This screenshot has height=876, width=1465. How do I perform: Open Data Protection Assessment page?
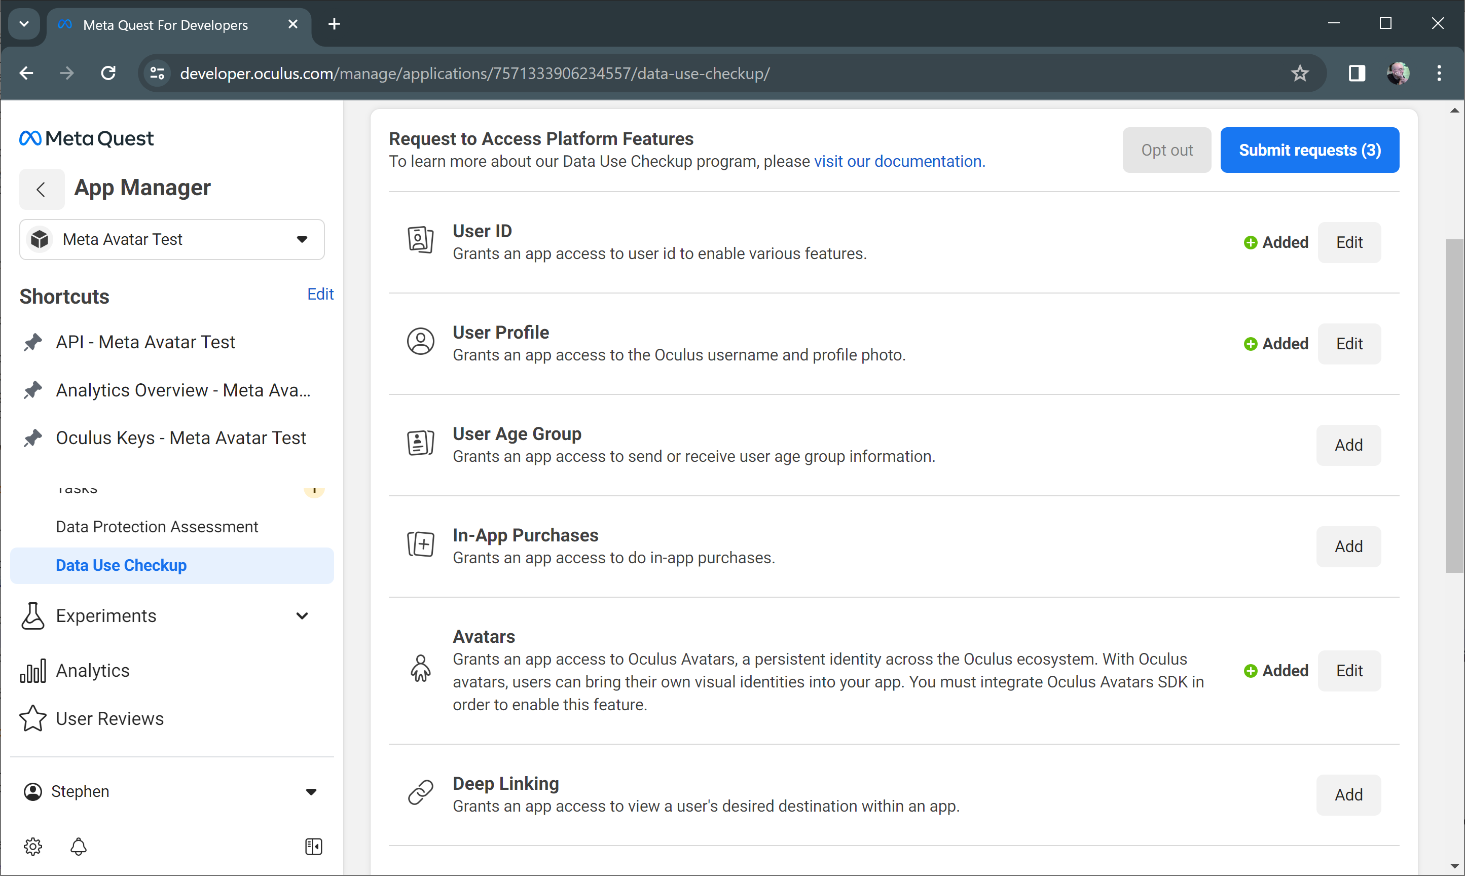pyautogui.click(x=157, y=527)
